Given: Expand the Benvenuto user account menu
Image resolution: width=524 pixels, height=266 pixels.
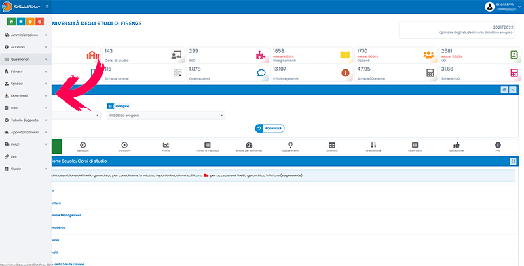Looking at the screenshot, I should click(501, 7).
